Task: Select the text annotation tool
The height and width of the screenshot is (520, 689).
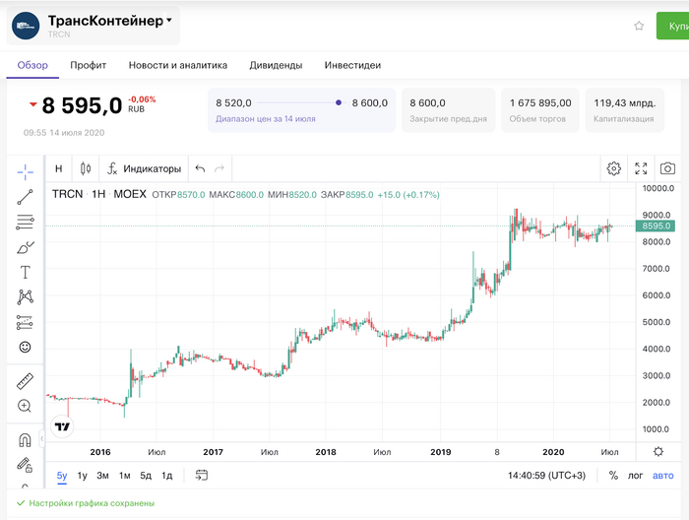Action: 25,272
